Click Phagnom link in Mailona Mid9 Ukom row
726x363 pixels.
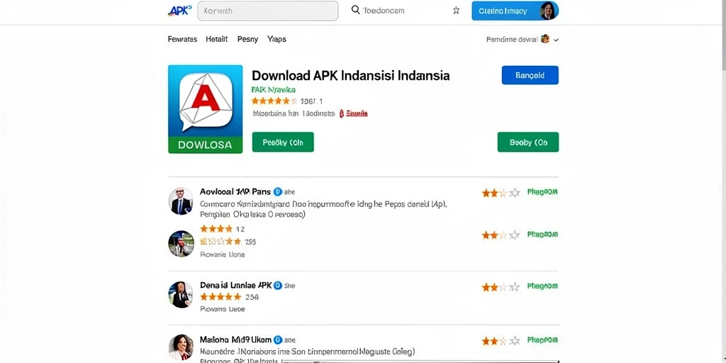[x=542, y=340]
